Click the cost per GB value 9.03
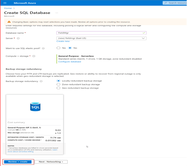This screenshot has width=187, height=166. pyautogui.click(x=58, y=130)
